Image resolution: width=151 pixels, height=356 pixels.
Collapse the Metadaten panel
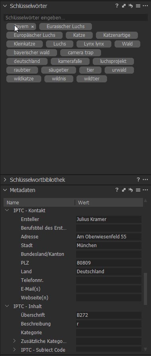(5, 190)
